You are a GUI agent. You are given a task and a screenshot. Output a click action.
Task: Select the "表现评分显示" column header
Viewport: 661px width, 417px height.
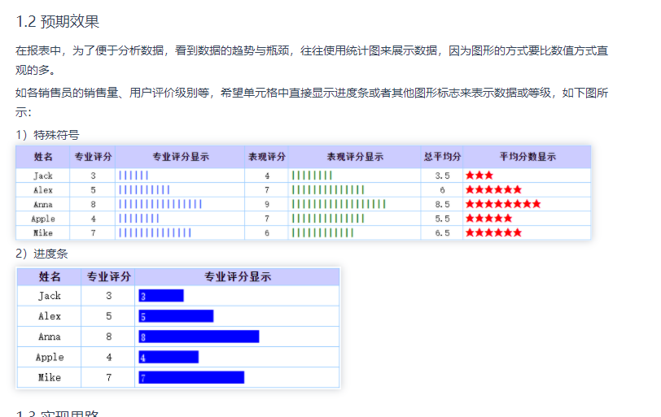pos(355,157)
